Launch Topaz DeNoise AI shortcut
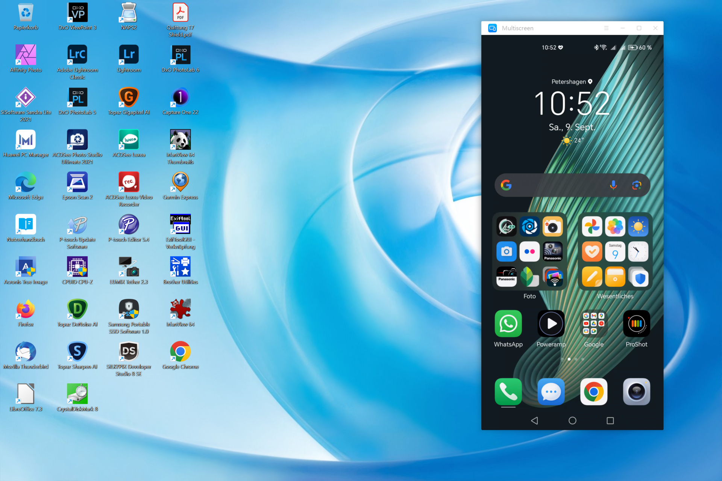The image size is (722, 481). 77,309
